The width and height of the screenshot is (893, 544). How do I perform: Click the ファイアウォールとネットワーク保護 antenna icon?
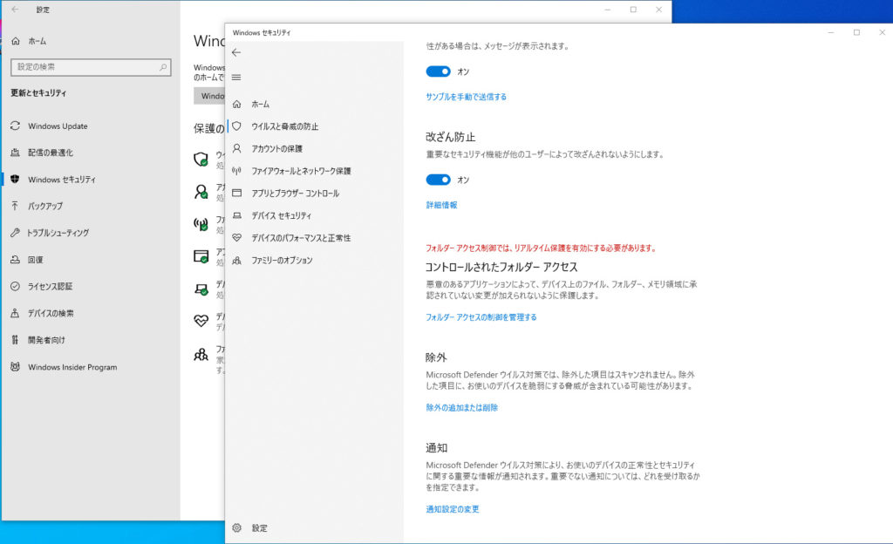pos(236,171)
